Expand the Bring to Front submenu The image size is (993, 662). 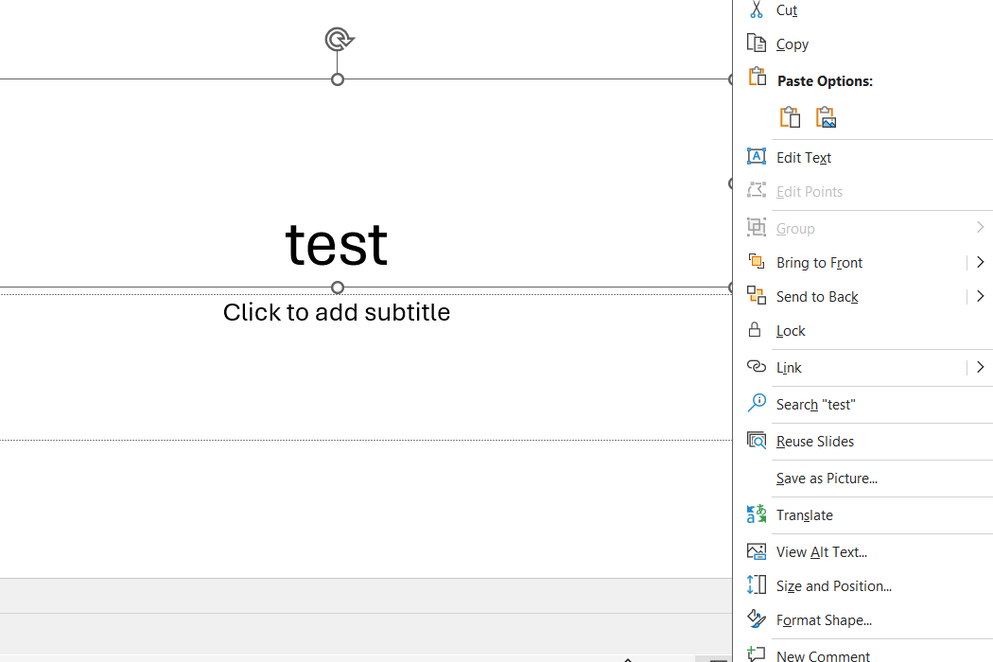980,262
